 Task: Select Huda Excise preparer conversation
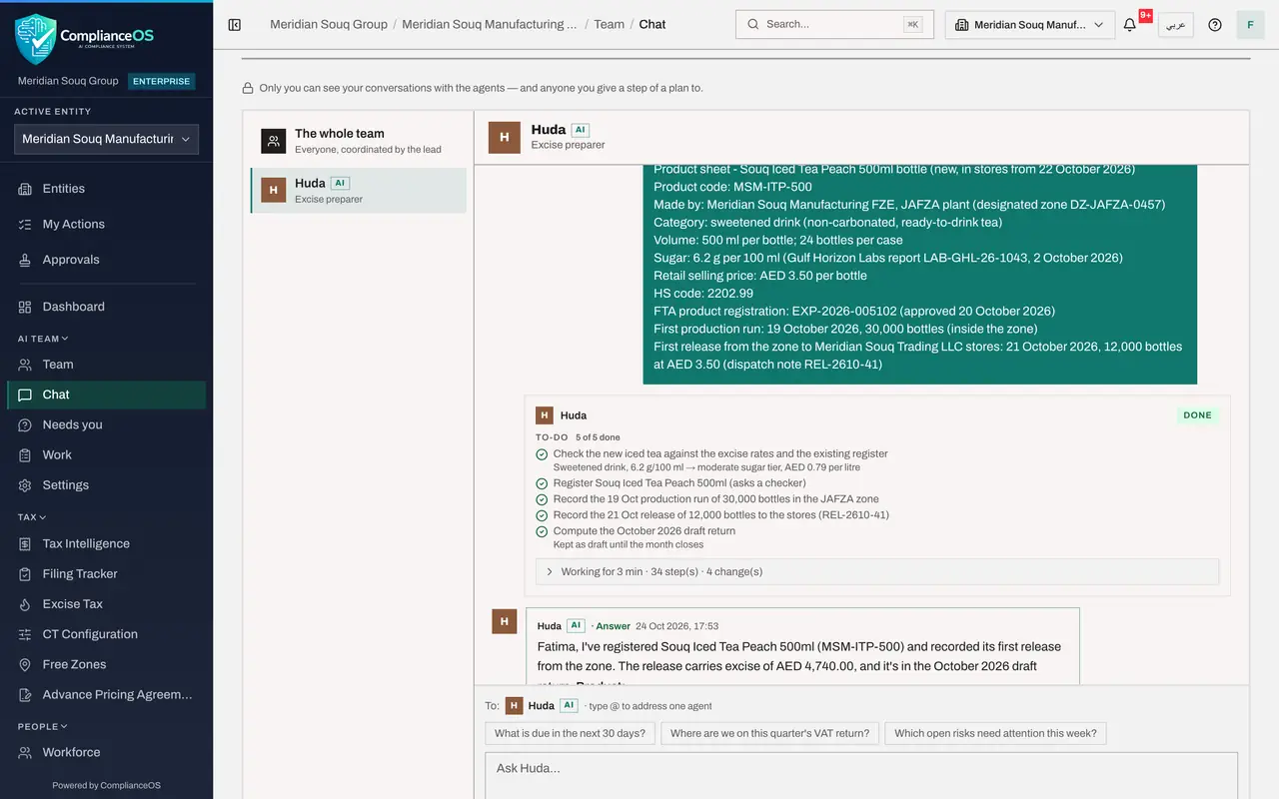[x=359, y=190]
